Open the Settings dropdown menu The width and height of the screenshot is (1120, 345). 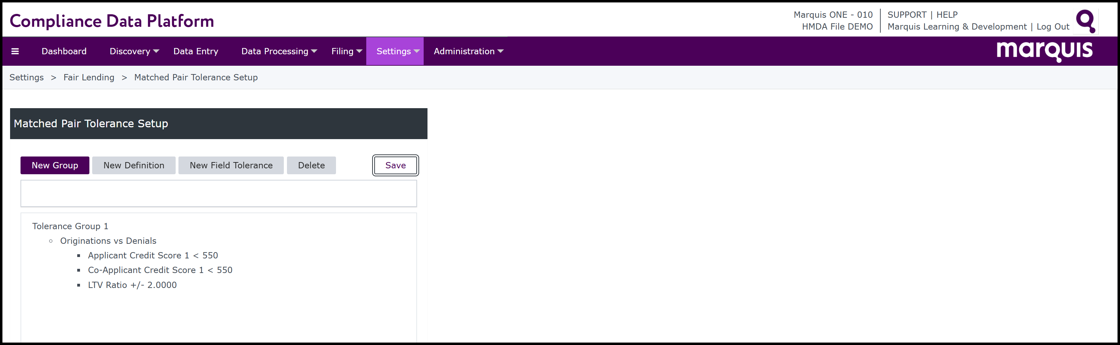[x=397, y=51]
